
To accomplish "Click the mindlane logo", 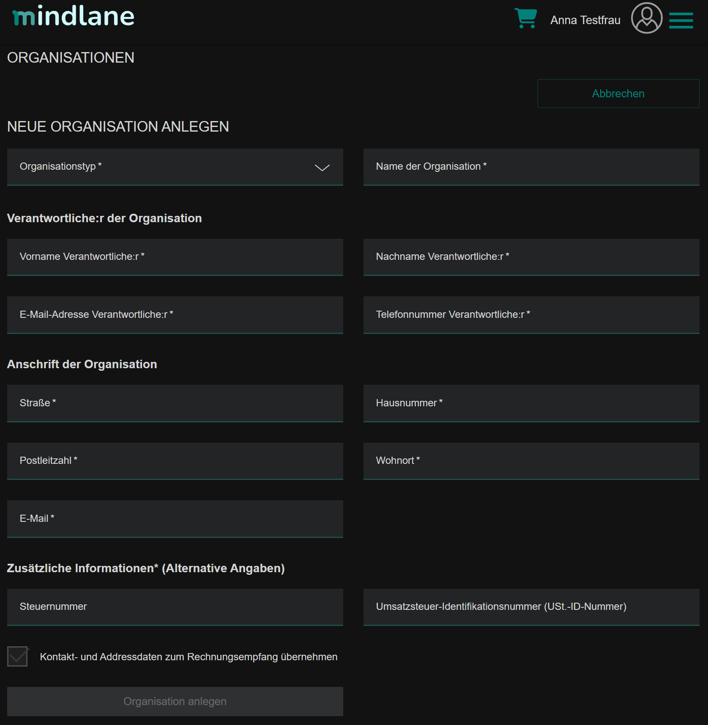I will pos(74,17).
